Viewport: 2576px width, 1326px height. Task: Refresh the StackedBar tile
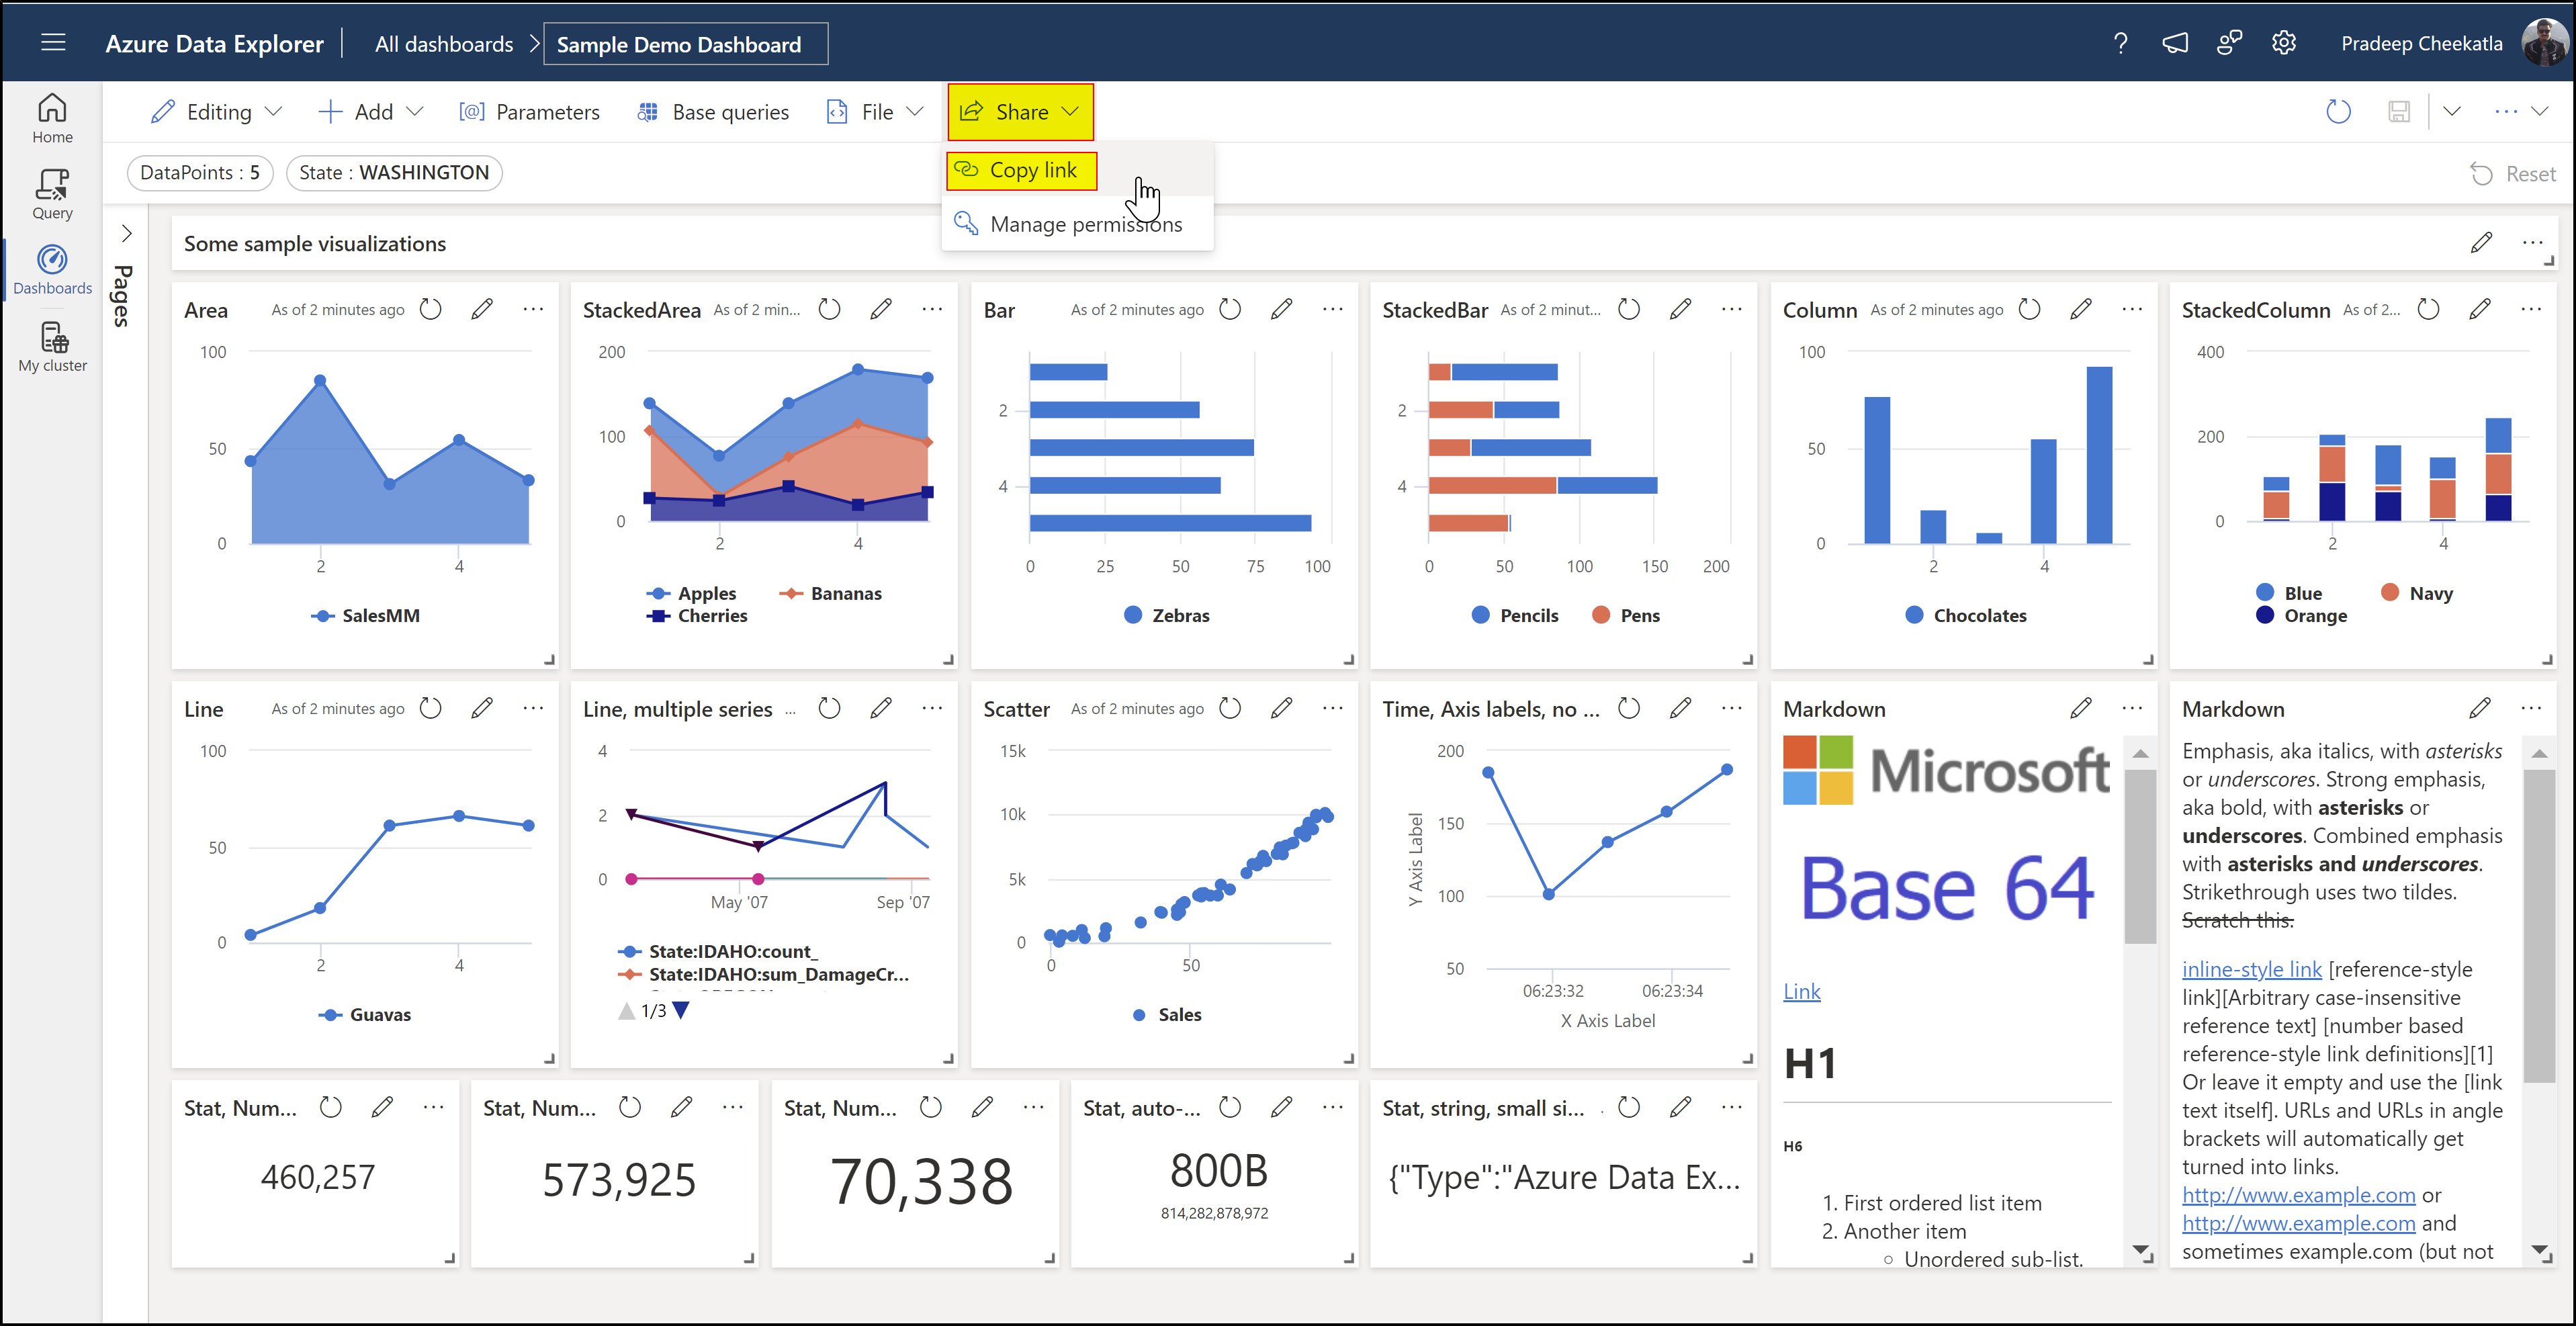tap(1629, 309)
